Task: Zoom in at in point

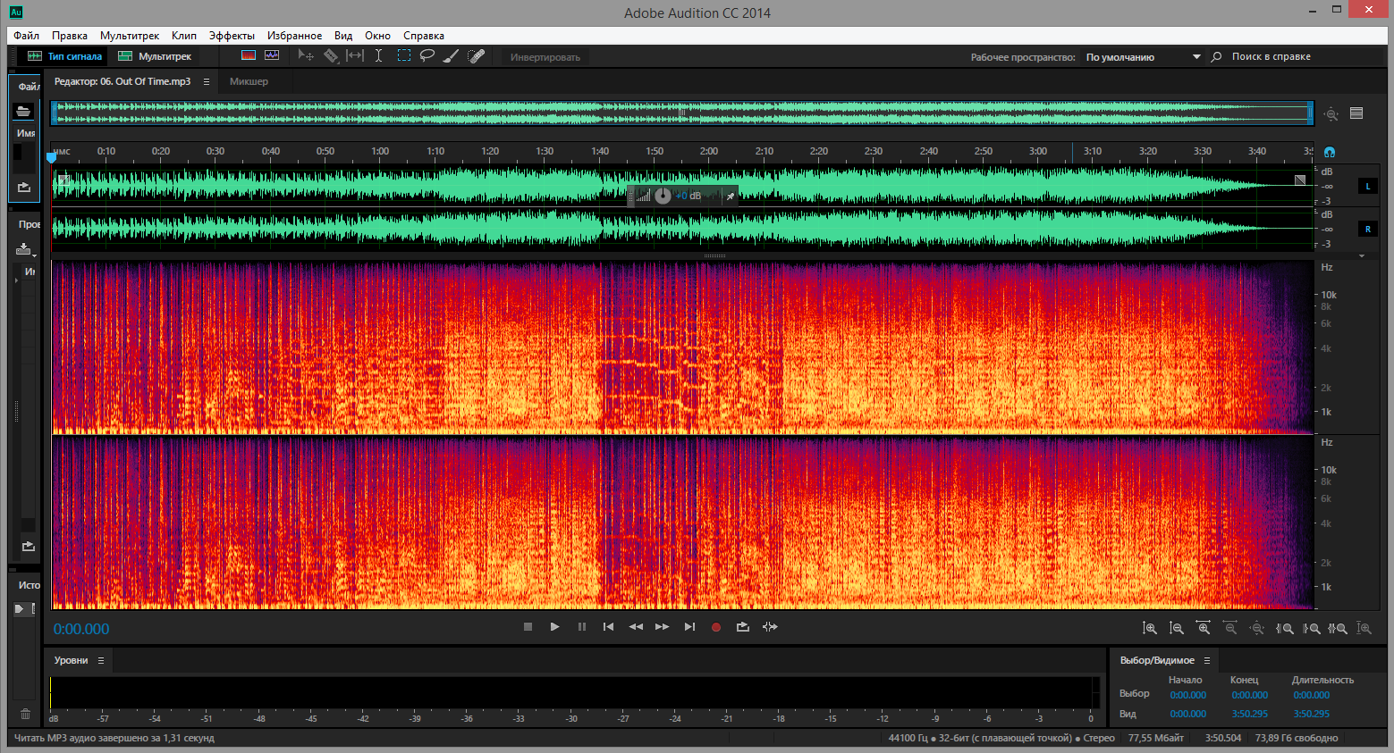Action: pyautogui.click(x=1284, y=629)
